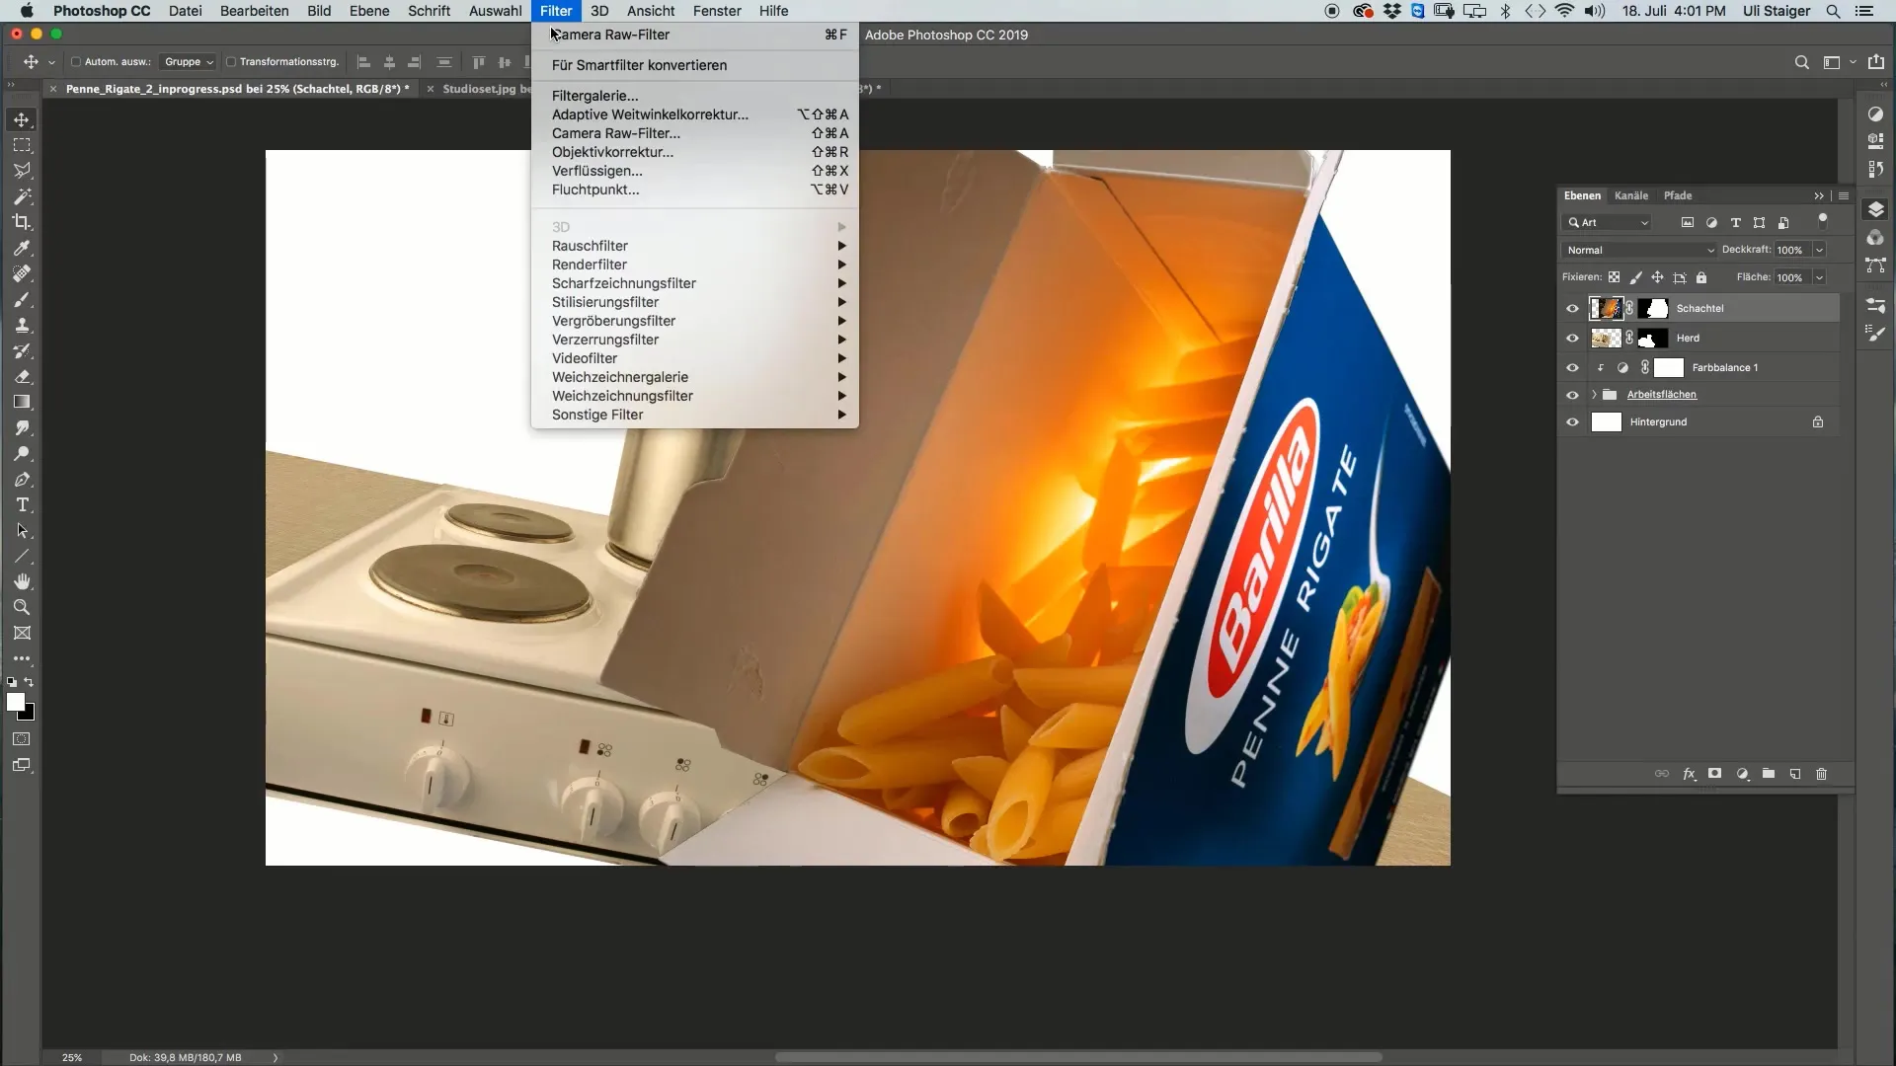This screenshot has width=1896, height=1066.
Task: Select the Eyedropper tool
Action: point(22,248)
